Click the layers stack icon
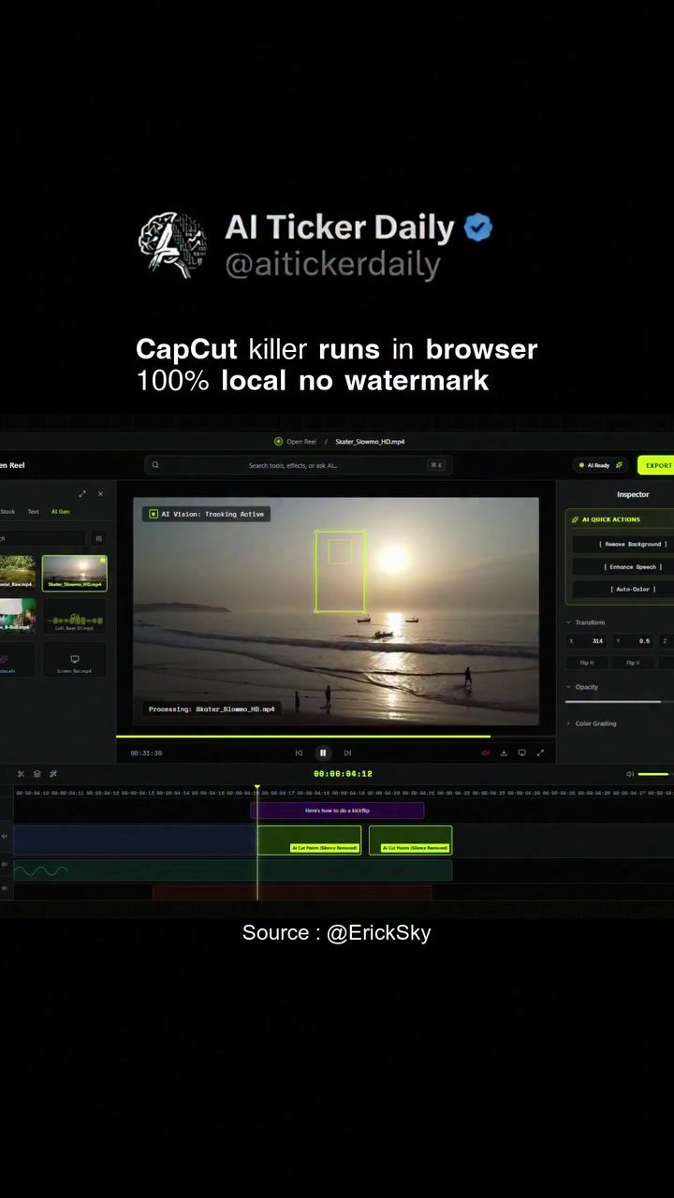This screenshot has height=1198, width=674. [37, 774]
